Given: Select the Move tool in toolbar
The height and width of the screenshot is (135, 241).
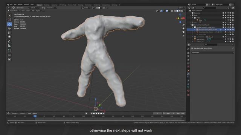Looking at the screenshot, I should tap(9, 24).
